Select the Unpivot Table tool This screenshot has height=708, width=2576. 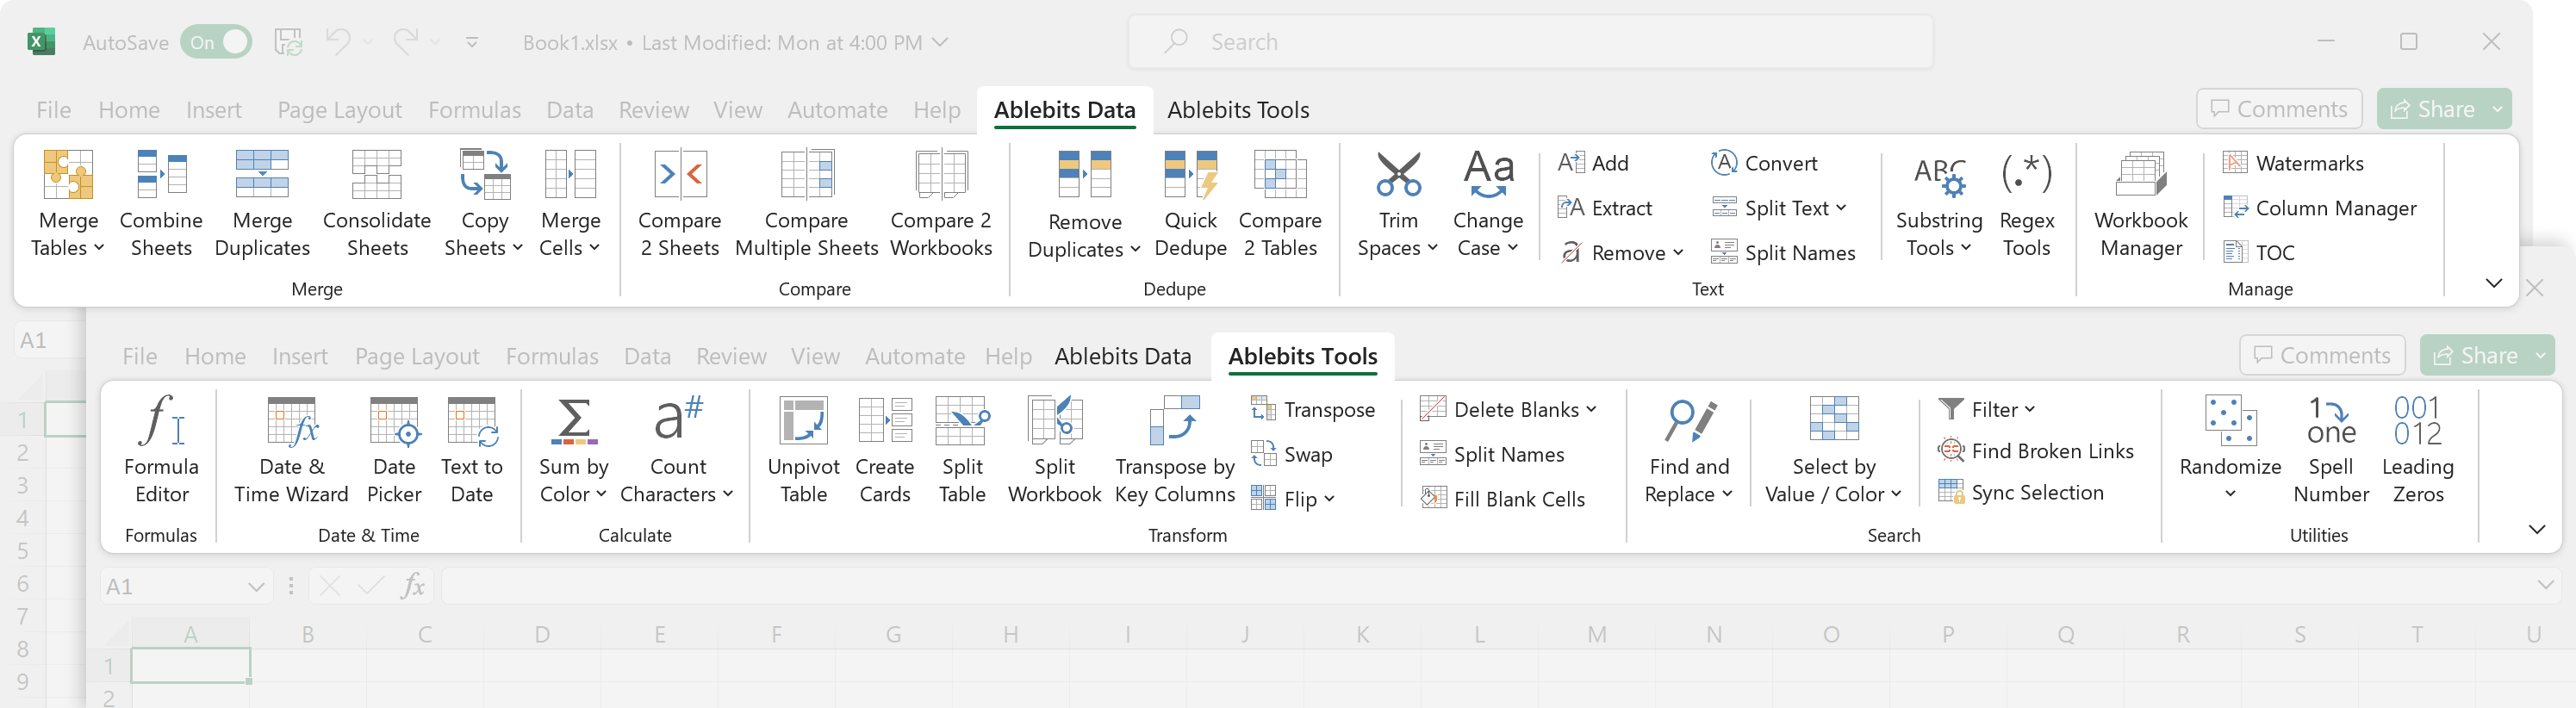(803, 449)
